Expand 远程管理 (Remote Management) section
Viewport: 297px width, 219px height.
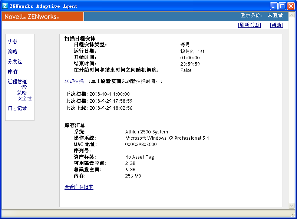17,81
